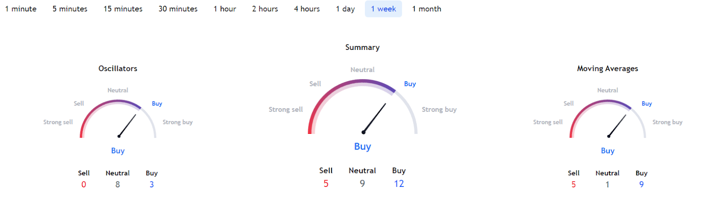The height and width of the screenshot is (217, 720).
Task: Click the Summary Buy count 12
Action: (x=399, y=183)
